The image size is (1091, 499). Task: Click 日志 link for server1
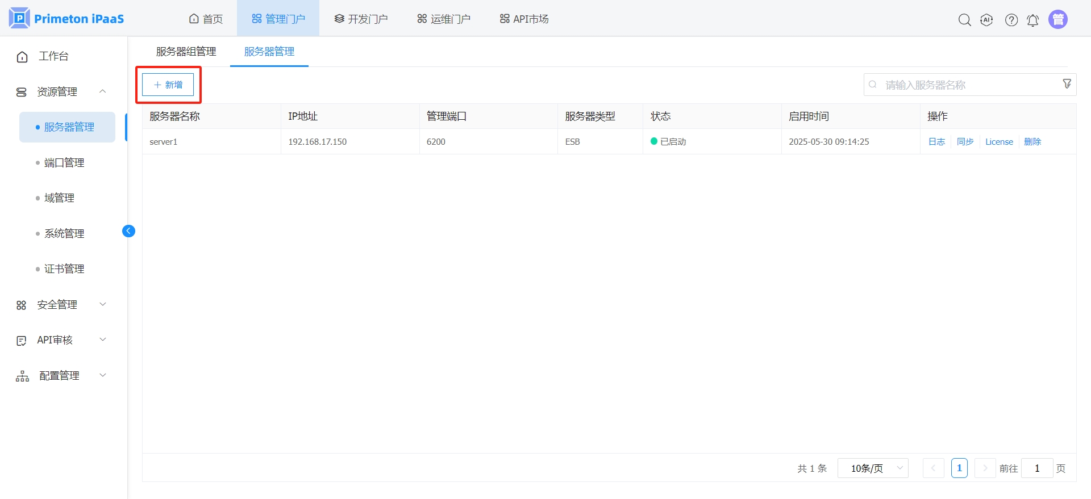click(x=936, y=142)
